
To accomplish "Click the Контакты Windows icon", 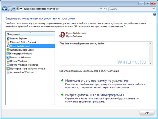I will tap(8, 57).
